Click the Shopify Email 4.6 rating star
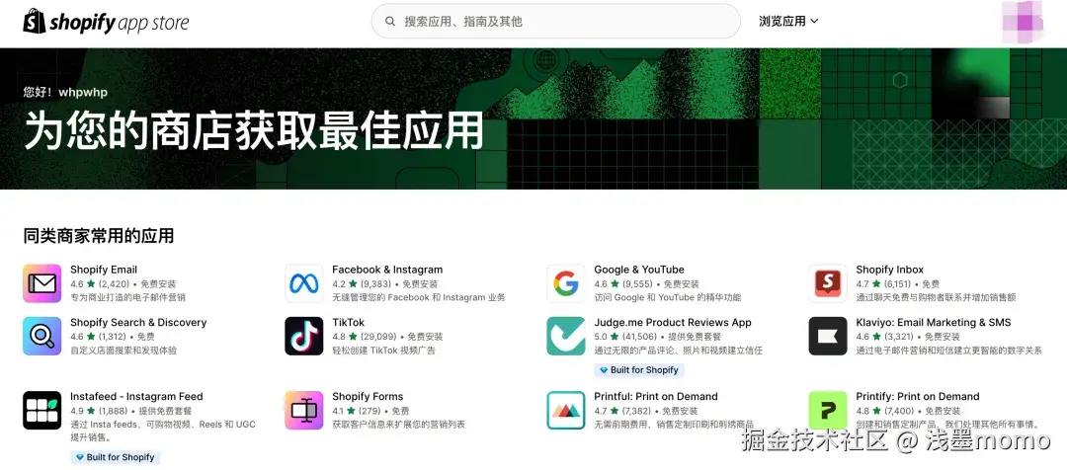This screenshot has height=470, width=1067. tap(91, 283)
